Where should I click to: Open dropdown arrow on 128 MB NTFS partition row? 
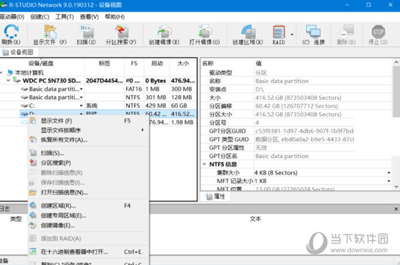coord(81,97)
